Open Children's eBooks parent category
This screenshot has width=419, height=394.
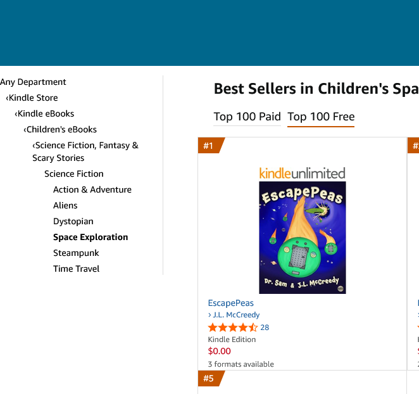point(60,129)
